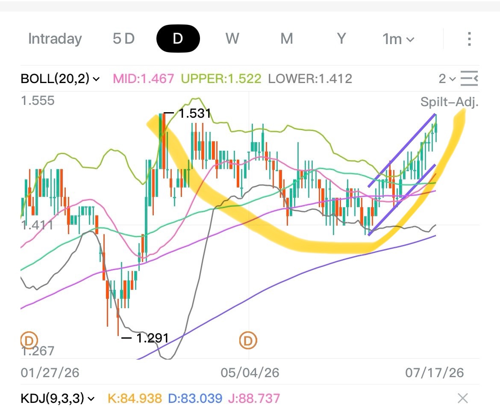Open the three-dot more options menu
Screen dimensions: 500x411
tap(469, 39)
